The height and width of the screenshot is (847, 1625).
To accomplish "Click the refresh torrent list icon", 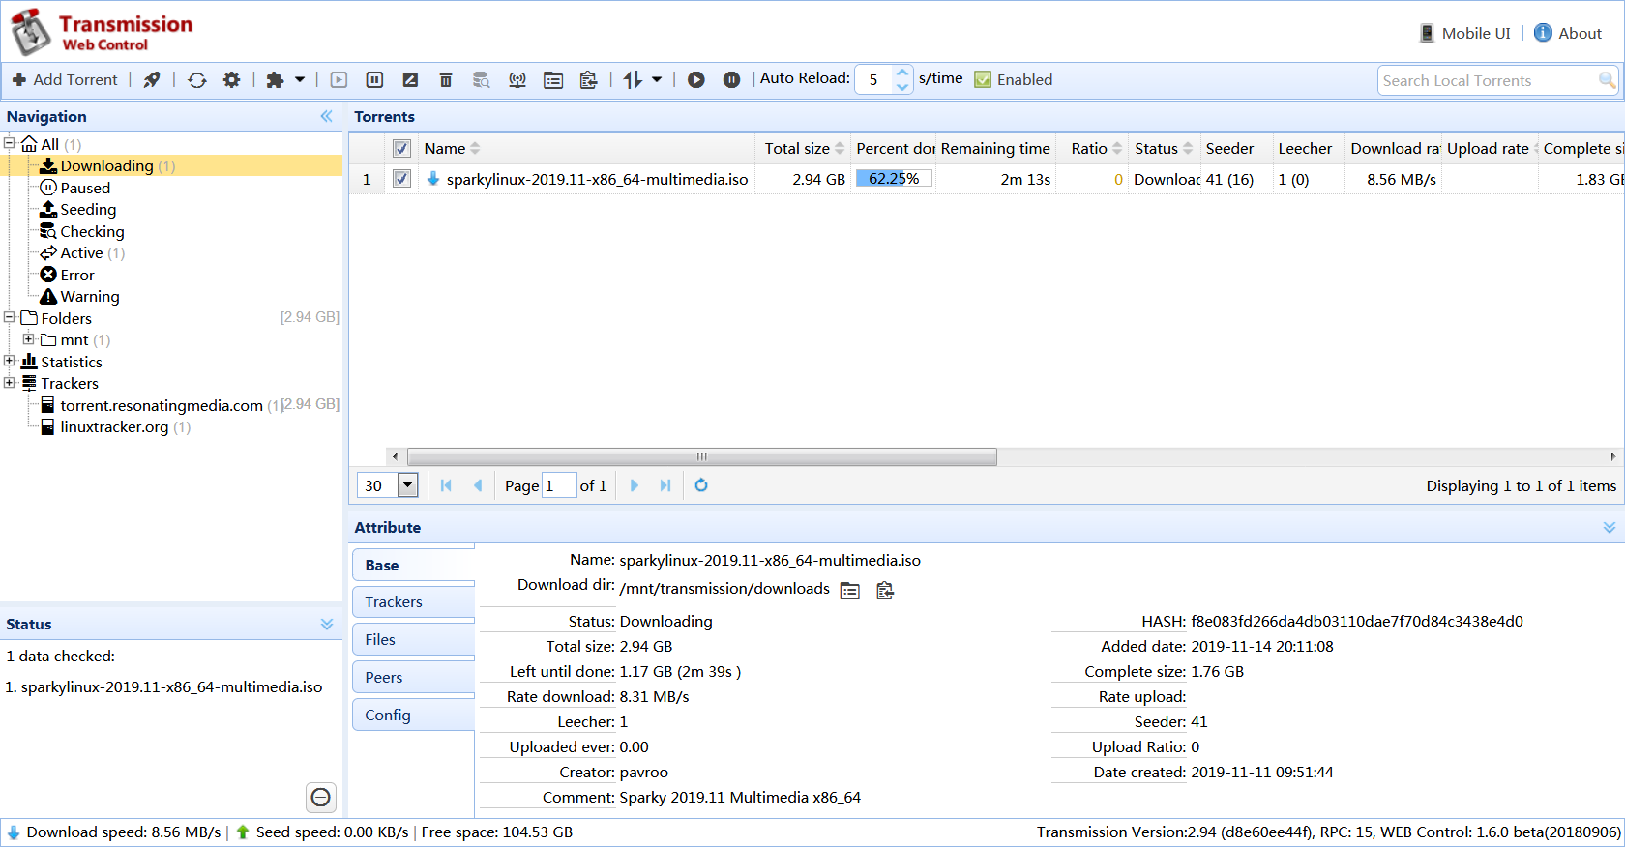I will 197,79.
